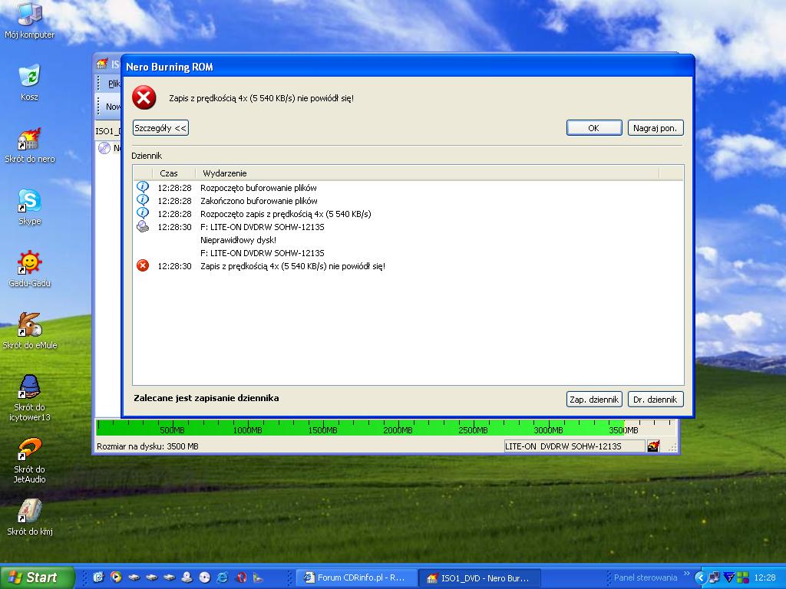The width and height of the screenshot is (786, 589).
Task: Launch Opera from the quick launch bar
Action: (x=240, y=577)
